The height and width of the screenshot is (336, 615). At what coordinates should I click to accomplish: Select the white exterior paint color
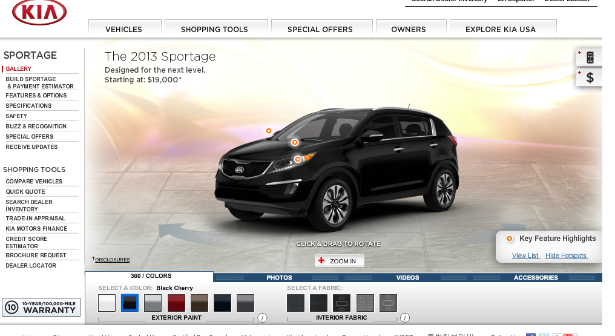pos(107,303)
